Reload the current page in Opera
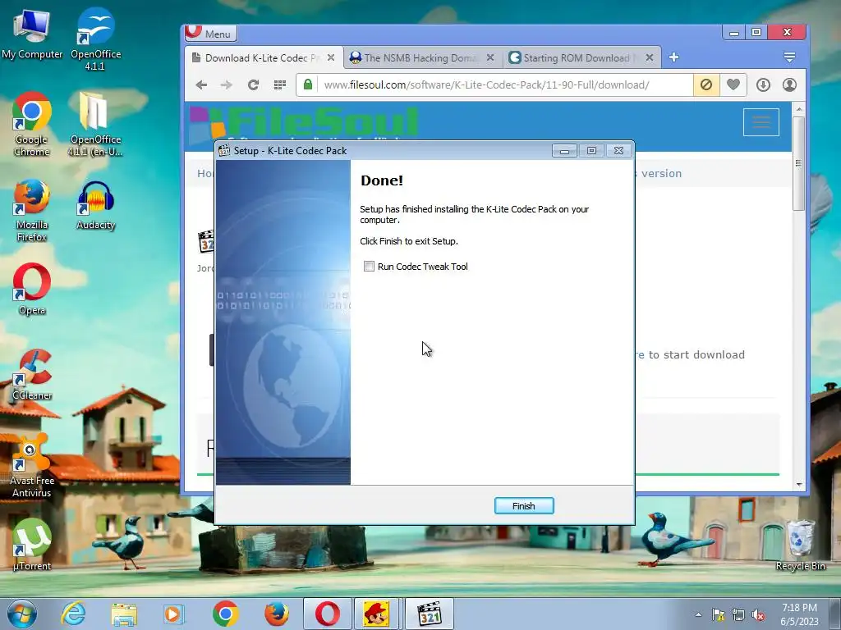 [253, 84]
